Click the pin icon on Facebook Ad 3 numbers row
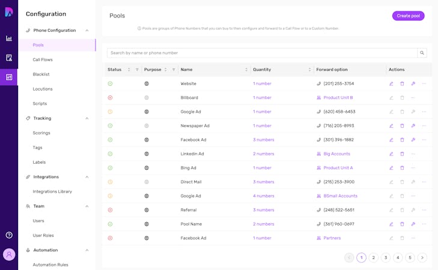 tap(413, 140)
